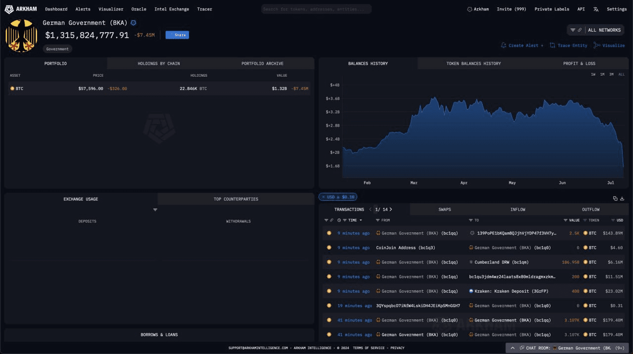Click the Trace Entity icon
Viewport: 633px width, 354px height.
(552, 45)
